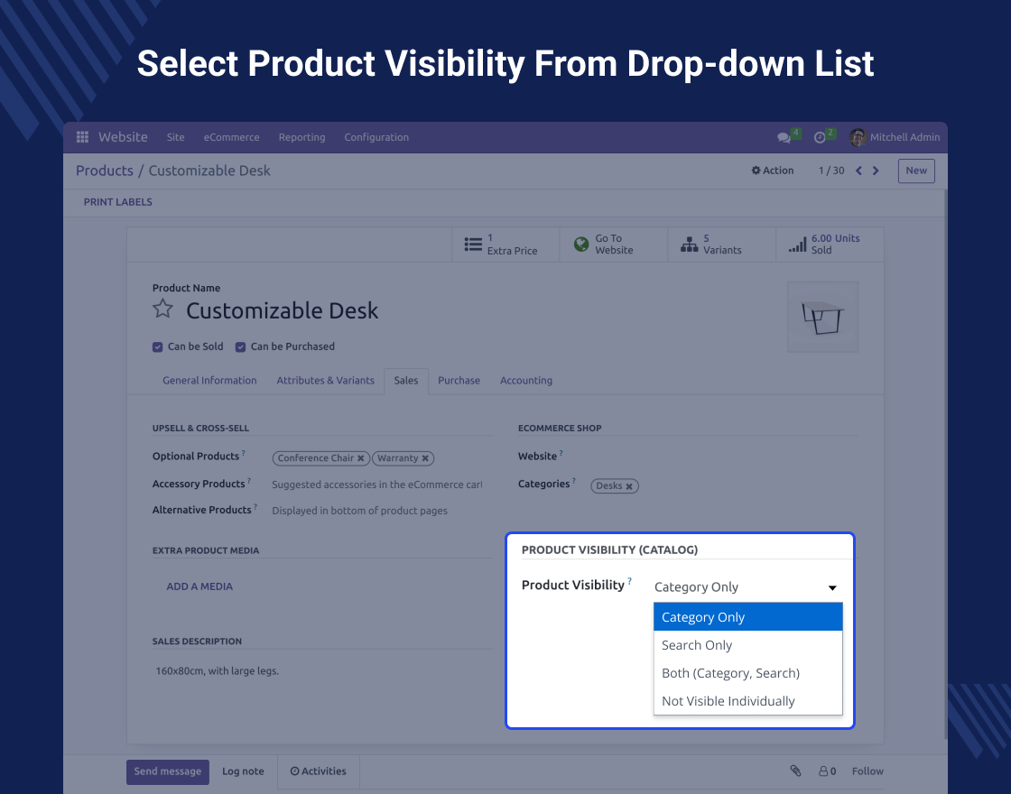
Task: Mark product as favorite star
Action: (162, 309)
